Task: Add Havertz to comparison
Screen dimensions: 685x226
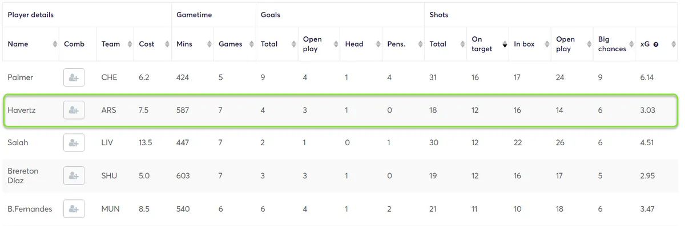Action: tap(74, 110)
